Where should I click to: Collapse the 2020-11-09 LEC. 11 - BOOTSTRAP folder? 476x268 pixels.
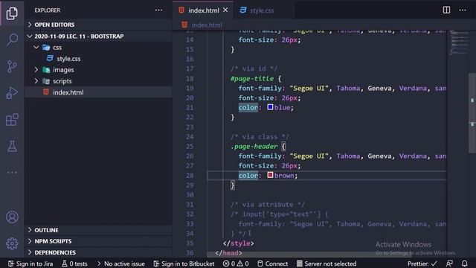point(98,36)
